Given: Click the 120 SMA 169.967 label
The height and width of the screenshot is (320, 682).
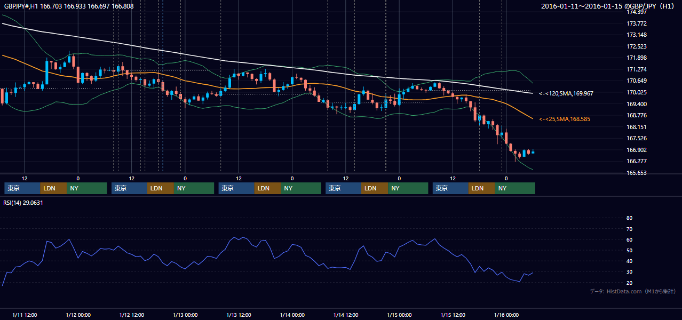Looking at the screenshot, I should pyautogui.click(x=566, y=93).
